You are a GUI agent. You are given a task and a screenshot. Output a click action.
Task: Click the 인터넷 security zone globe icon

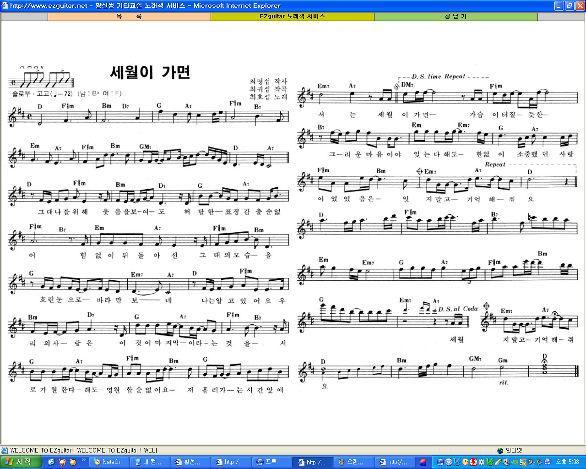500,451
